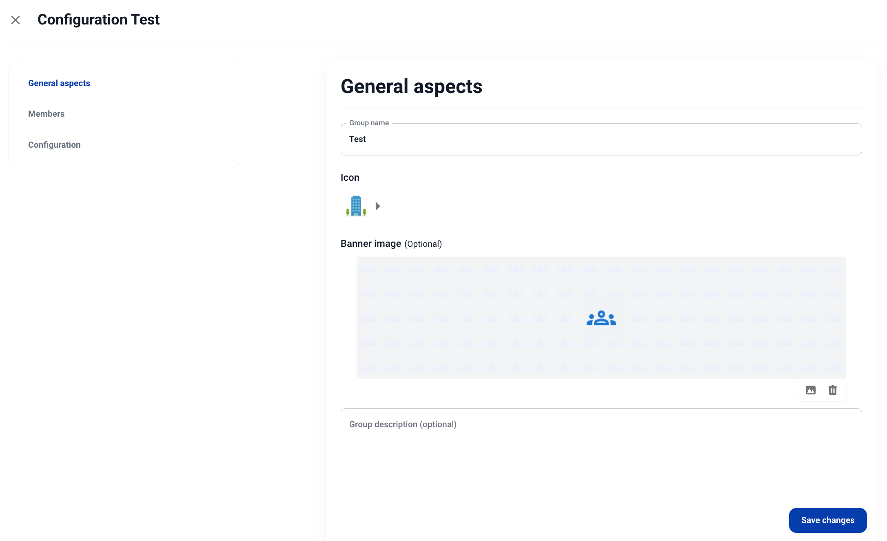This screenshot has width=887, height=541.
Task: Expand the icon selector arrow
Action: tap(378, 206)
